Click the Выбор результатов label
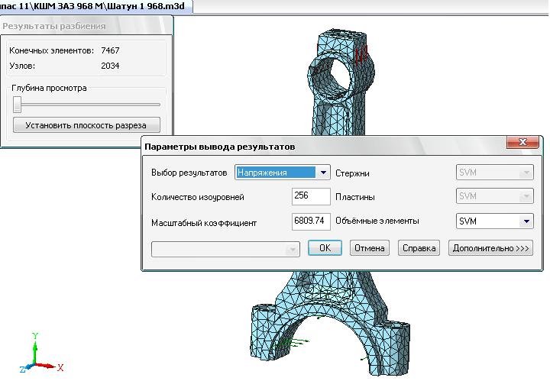The width and height of the screenshot is (550, 381). 189,173
